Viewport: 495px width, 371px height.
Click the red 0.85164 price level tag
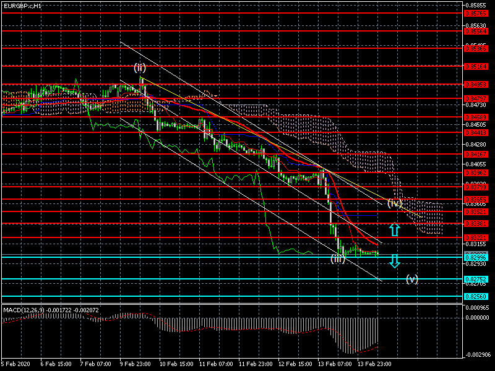point(476,67)
